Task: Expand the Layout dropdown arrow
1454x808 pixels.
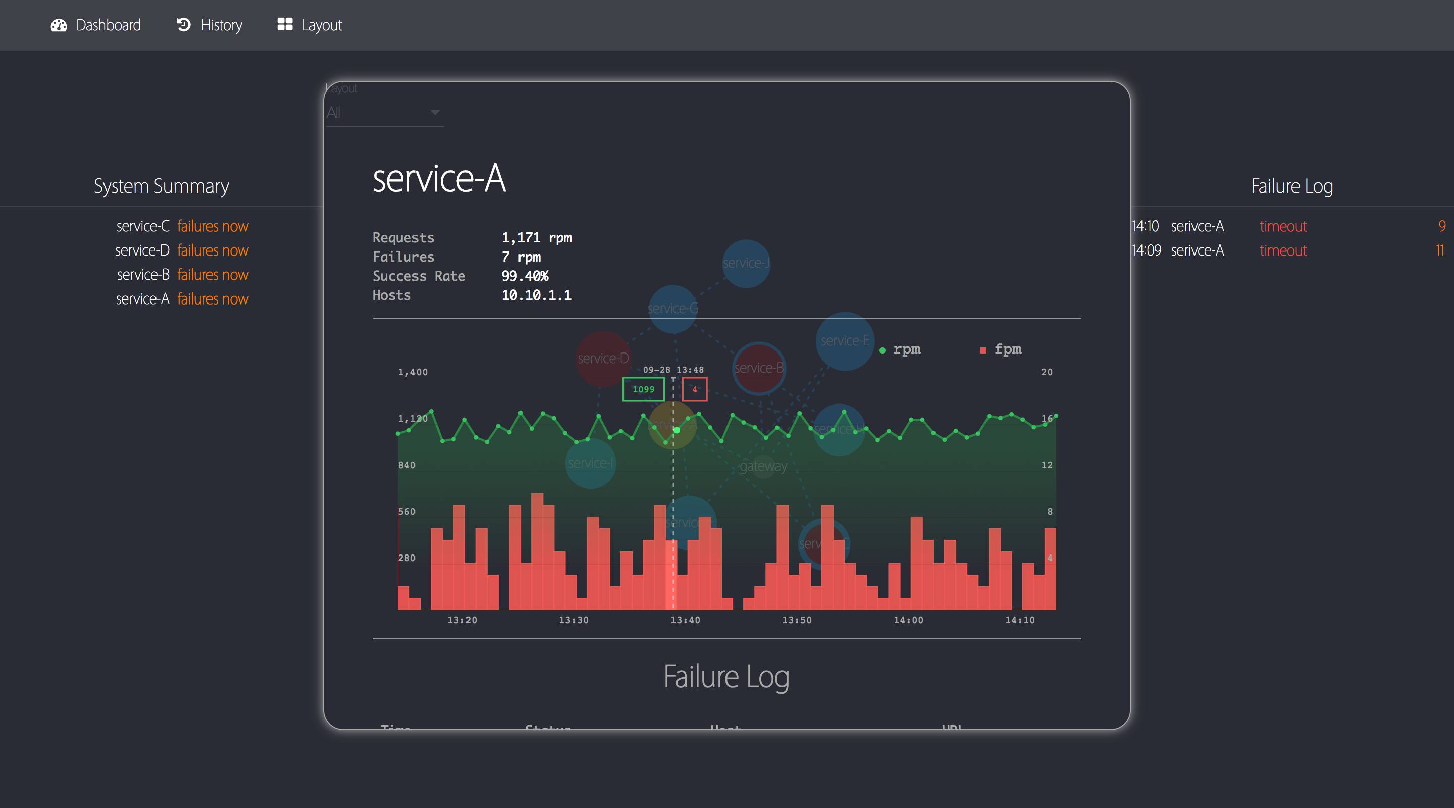Action: coord(435,113)
